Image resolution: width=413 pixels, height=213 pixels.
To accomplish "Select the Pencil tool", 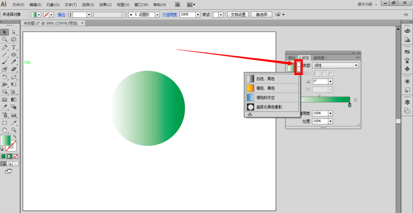I will click(14, 62).
